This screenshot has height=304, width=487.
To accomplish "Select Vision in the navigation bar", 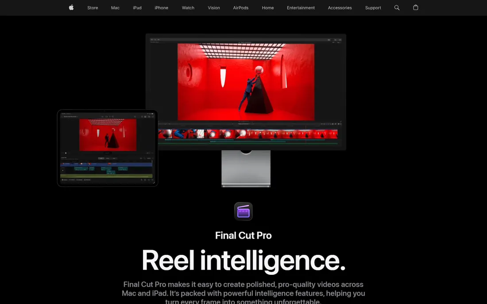I will (214, 8).
